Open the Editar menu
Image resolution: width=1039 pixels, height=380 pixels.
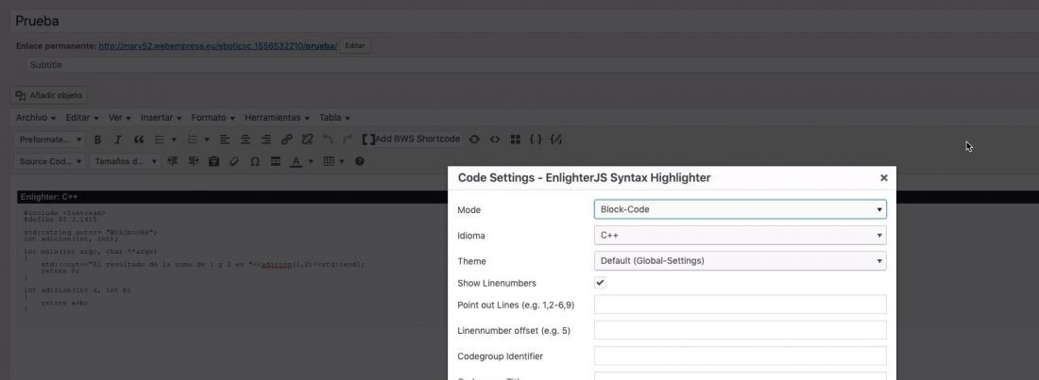(82, 118)
